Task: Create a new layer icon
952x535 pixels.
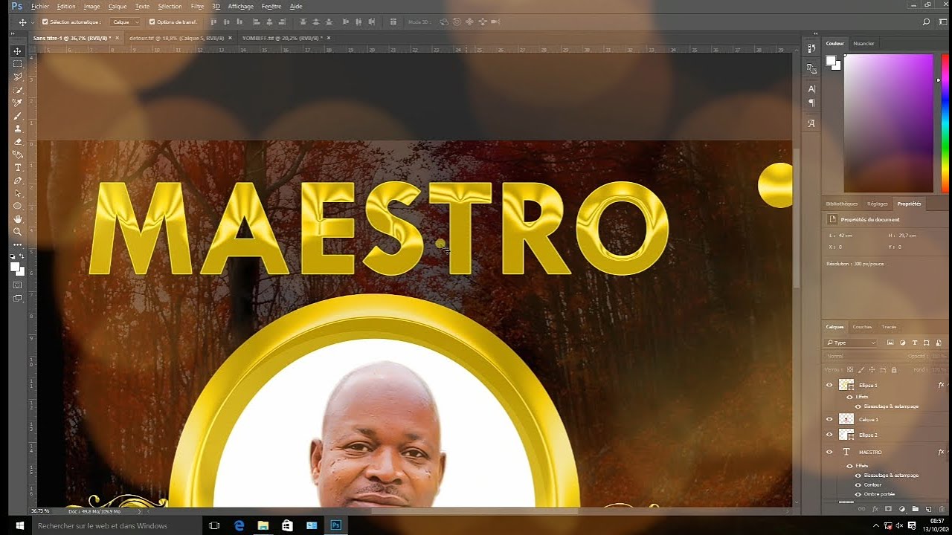Action: (928, 509)
